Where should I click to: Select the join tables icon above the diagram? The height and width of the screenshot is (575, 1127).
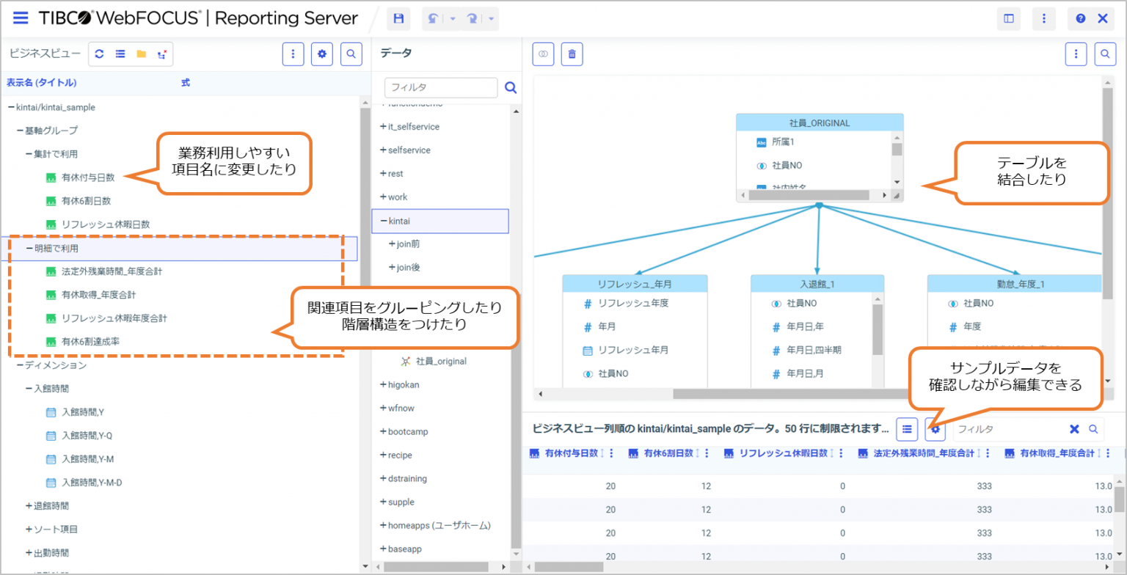(542, 54)
